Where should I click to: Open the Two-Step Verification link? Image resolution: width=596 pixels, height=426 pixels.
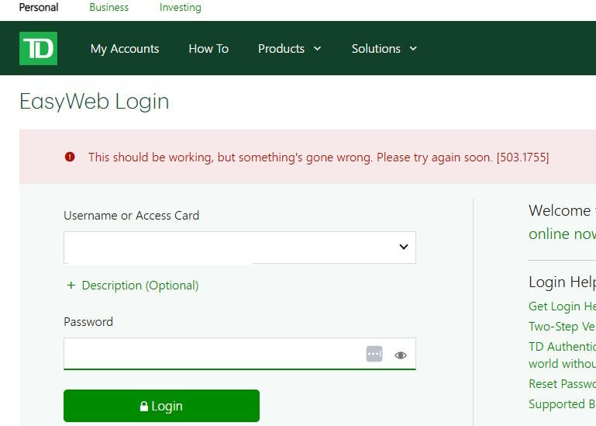click(562, 327)
